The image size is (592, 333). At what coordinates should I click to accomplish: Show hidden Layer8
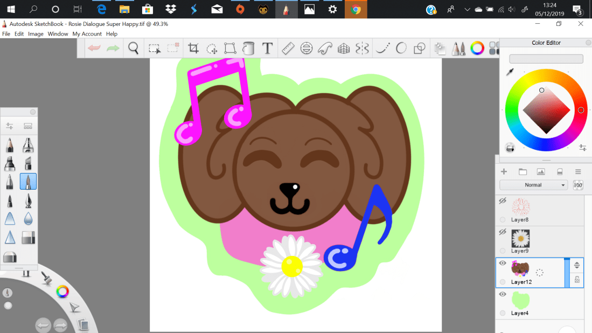503,201
